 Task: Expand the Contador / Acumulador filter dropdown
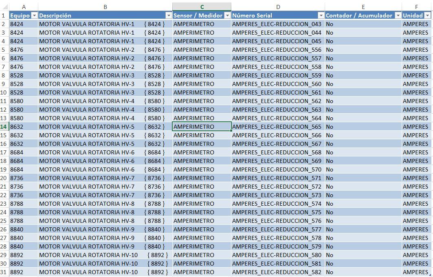(x=398, y=15)
